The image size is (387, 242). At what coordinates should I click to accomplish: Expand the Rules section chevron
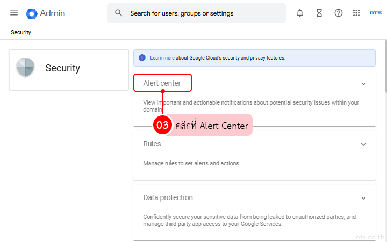363,144
